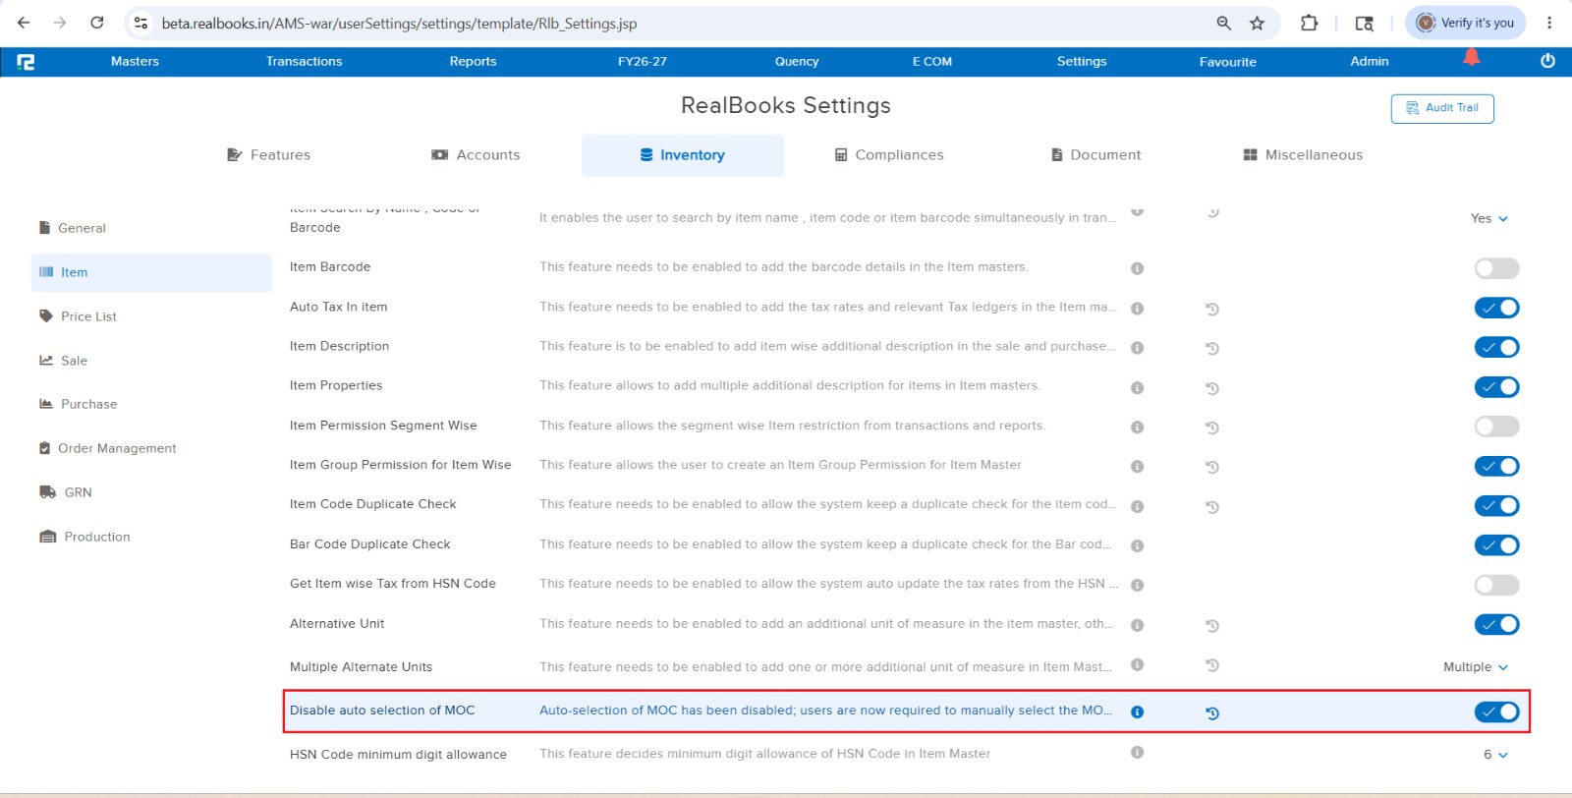Click the Verify it's you profile chip
1572x798 pixels.
(1465, 23)
